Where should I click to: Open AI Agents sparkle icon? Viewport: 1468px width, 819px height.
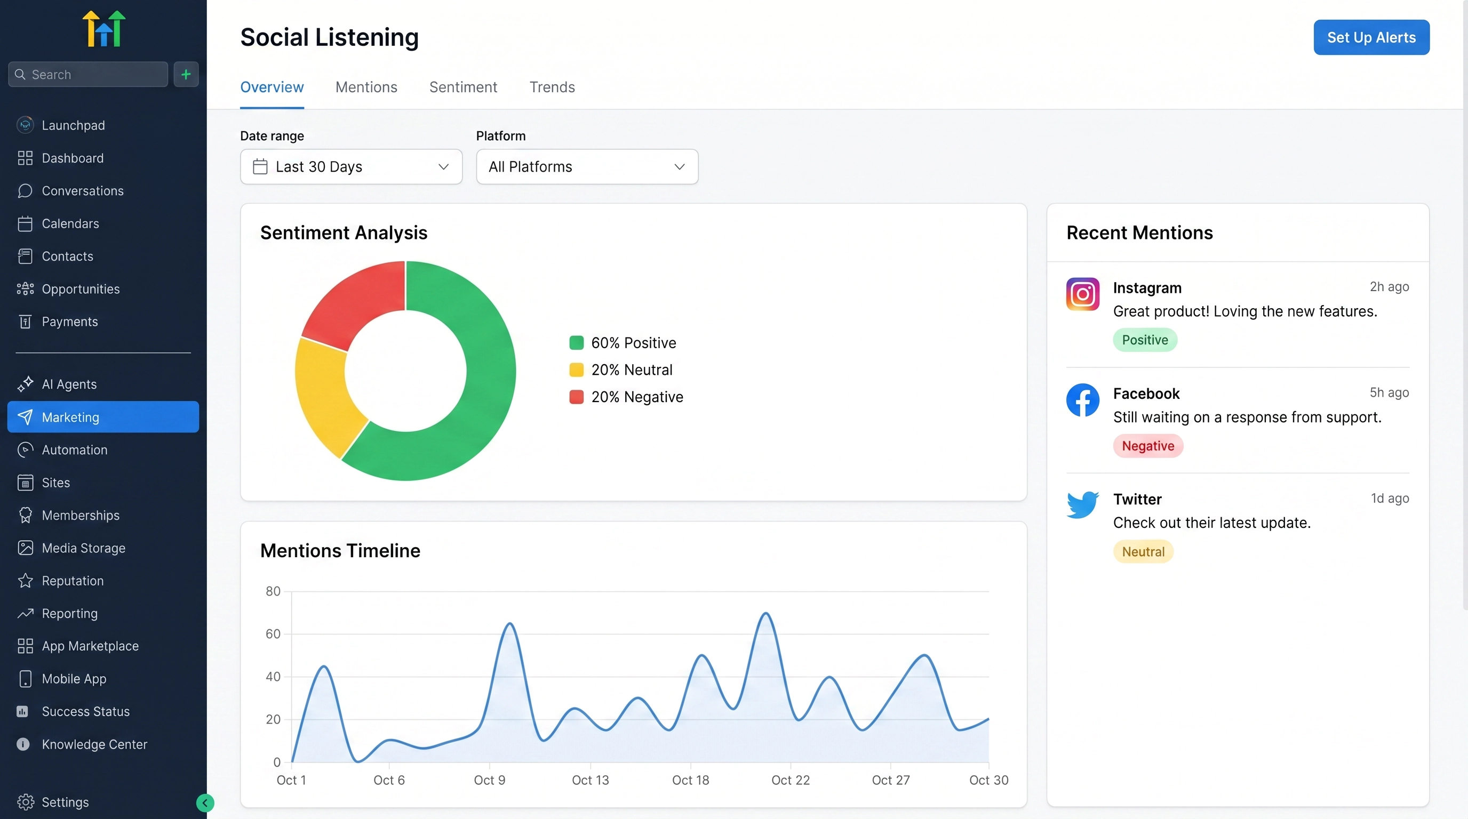[x=25, y=384]
